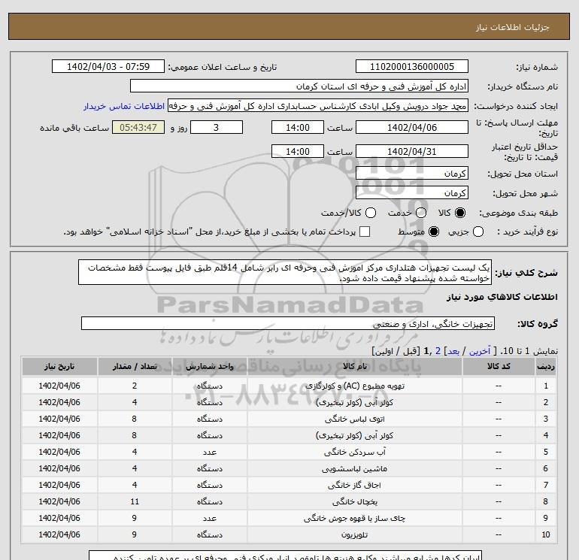Select the کالا/خدمت radio button

[371, 213]
